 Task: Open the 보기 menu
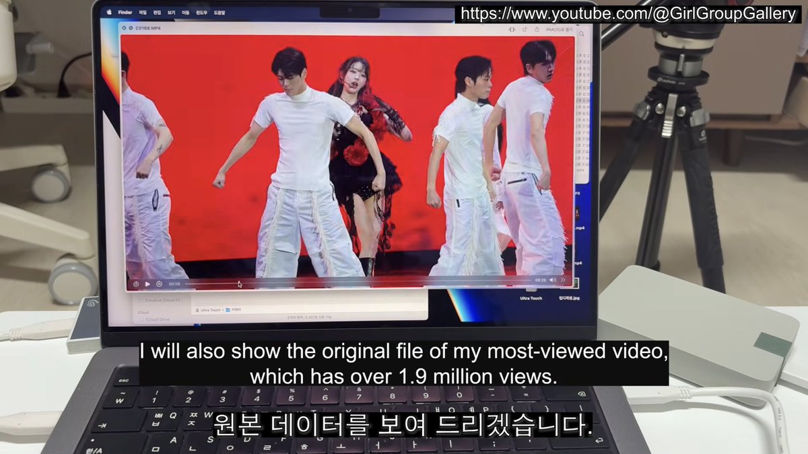click(x=171, y=12)
